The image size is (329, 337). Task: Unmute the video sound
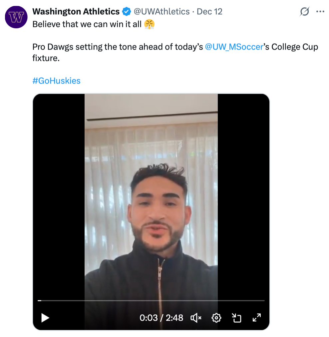pos(196,318)
